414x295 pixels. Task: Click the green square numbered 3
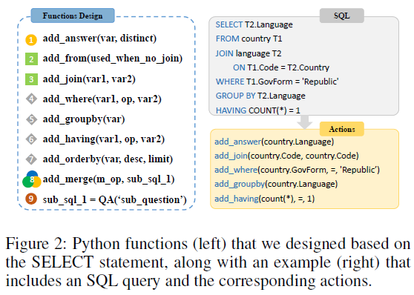(31, 79)
